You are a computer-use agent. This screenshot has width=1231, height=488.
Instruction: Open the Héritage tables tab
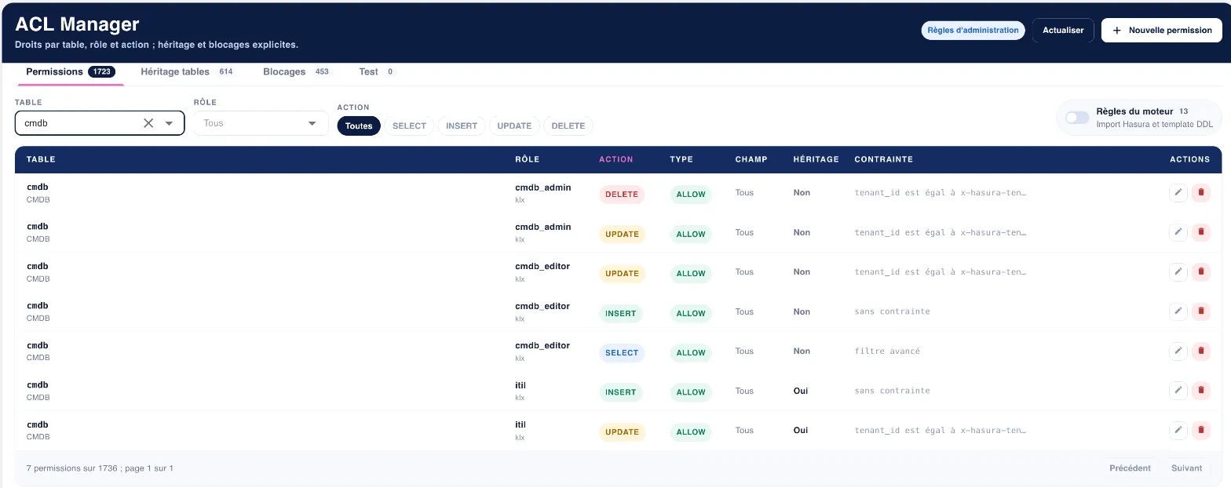point(188,72)
